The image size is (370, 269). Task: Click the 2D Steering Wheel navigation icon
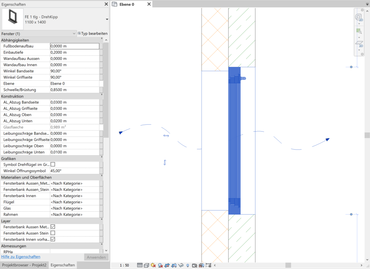coord(358,17)
